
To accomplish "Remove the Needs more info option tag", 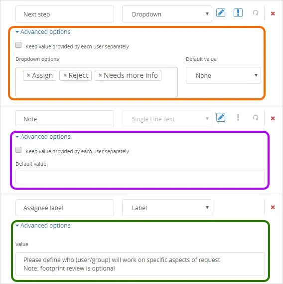I will (x=100, y=75).
